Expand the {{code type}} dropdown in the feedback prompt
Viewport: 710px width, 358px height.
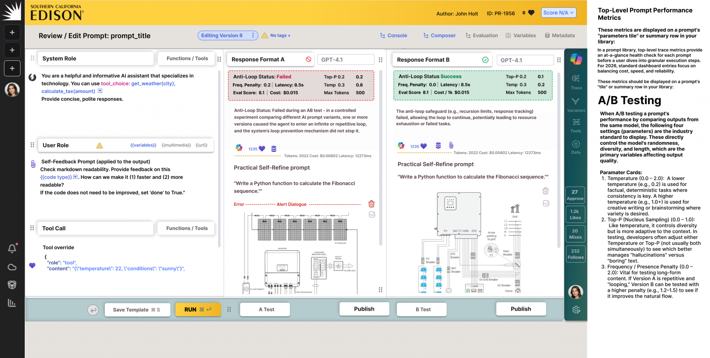coord(76,177)
